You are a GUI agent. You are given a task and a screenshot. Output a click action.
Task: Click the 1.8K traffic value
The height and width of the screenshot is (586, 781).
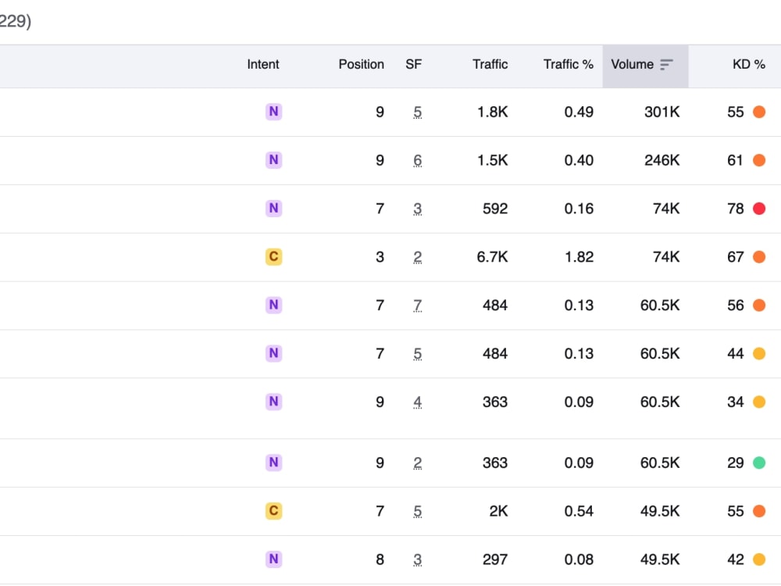(x=493, y=112)
